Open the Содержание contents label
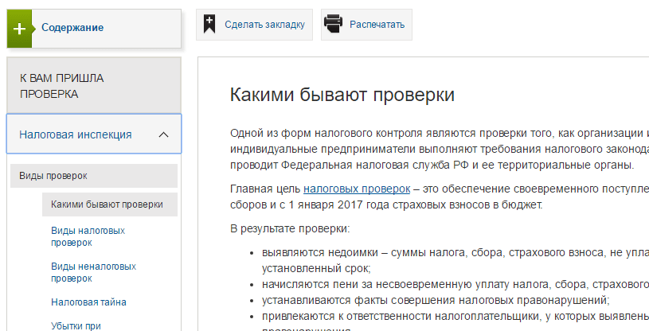The width and height of the screenshot is (649, 331). (72, 29)
